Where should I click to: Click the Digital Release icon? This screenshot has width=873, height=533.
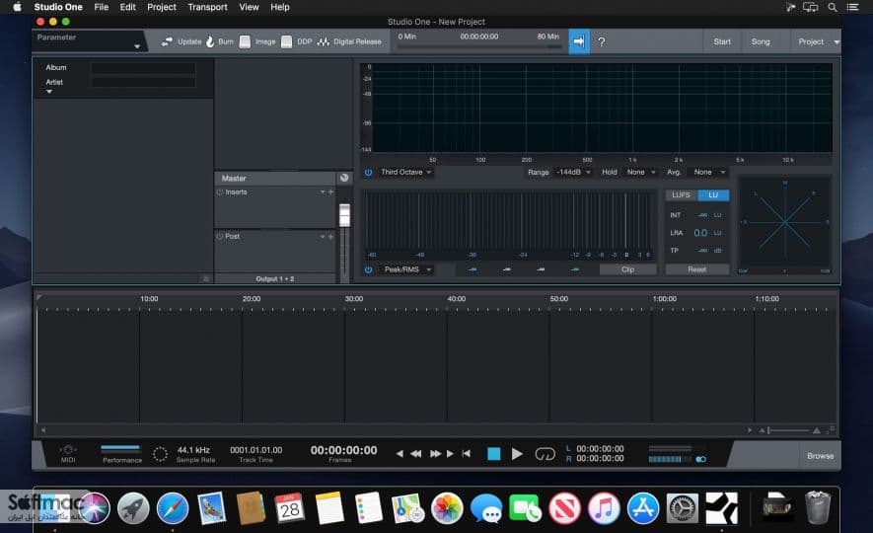click(x=323, y=41)
